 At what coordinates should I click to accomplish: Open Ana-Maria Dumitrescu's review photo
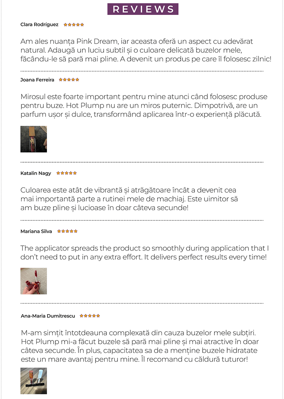pyautogui.click(x=34, y=381)
